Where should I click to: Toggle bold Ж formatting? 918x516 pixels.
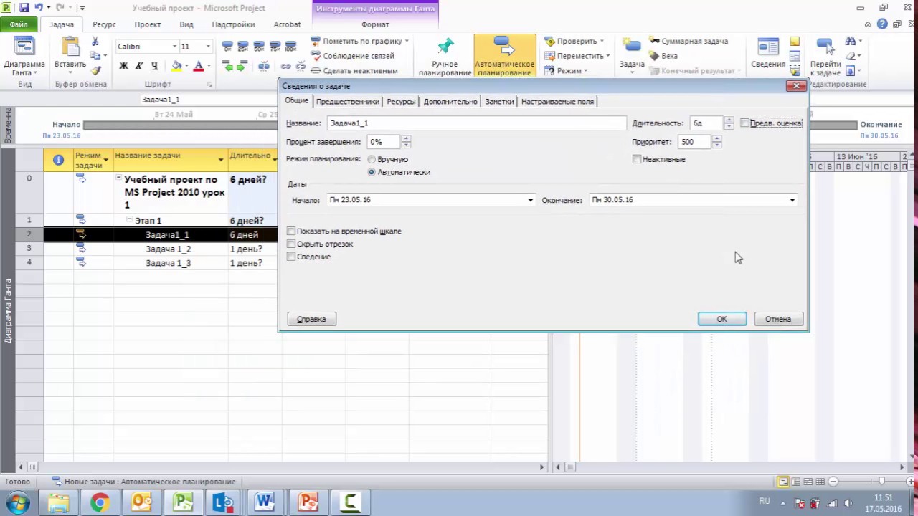[x=123, y=66]
